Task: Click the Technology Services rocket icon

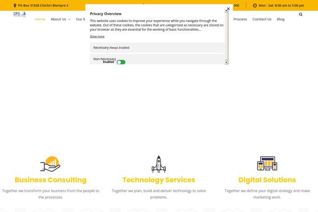Action: click(159, 164)
